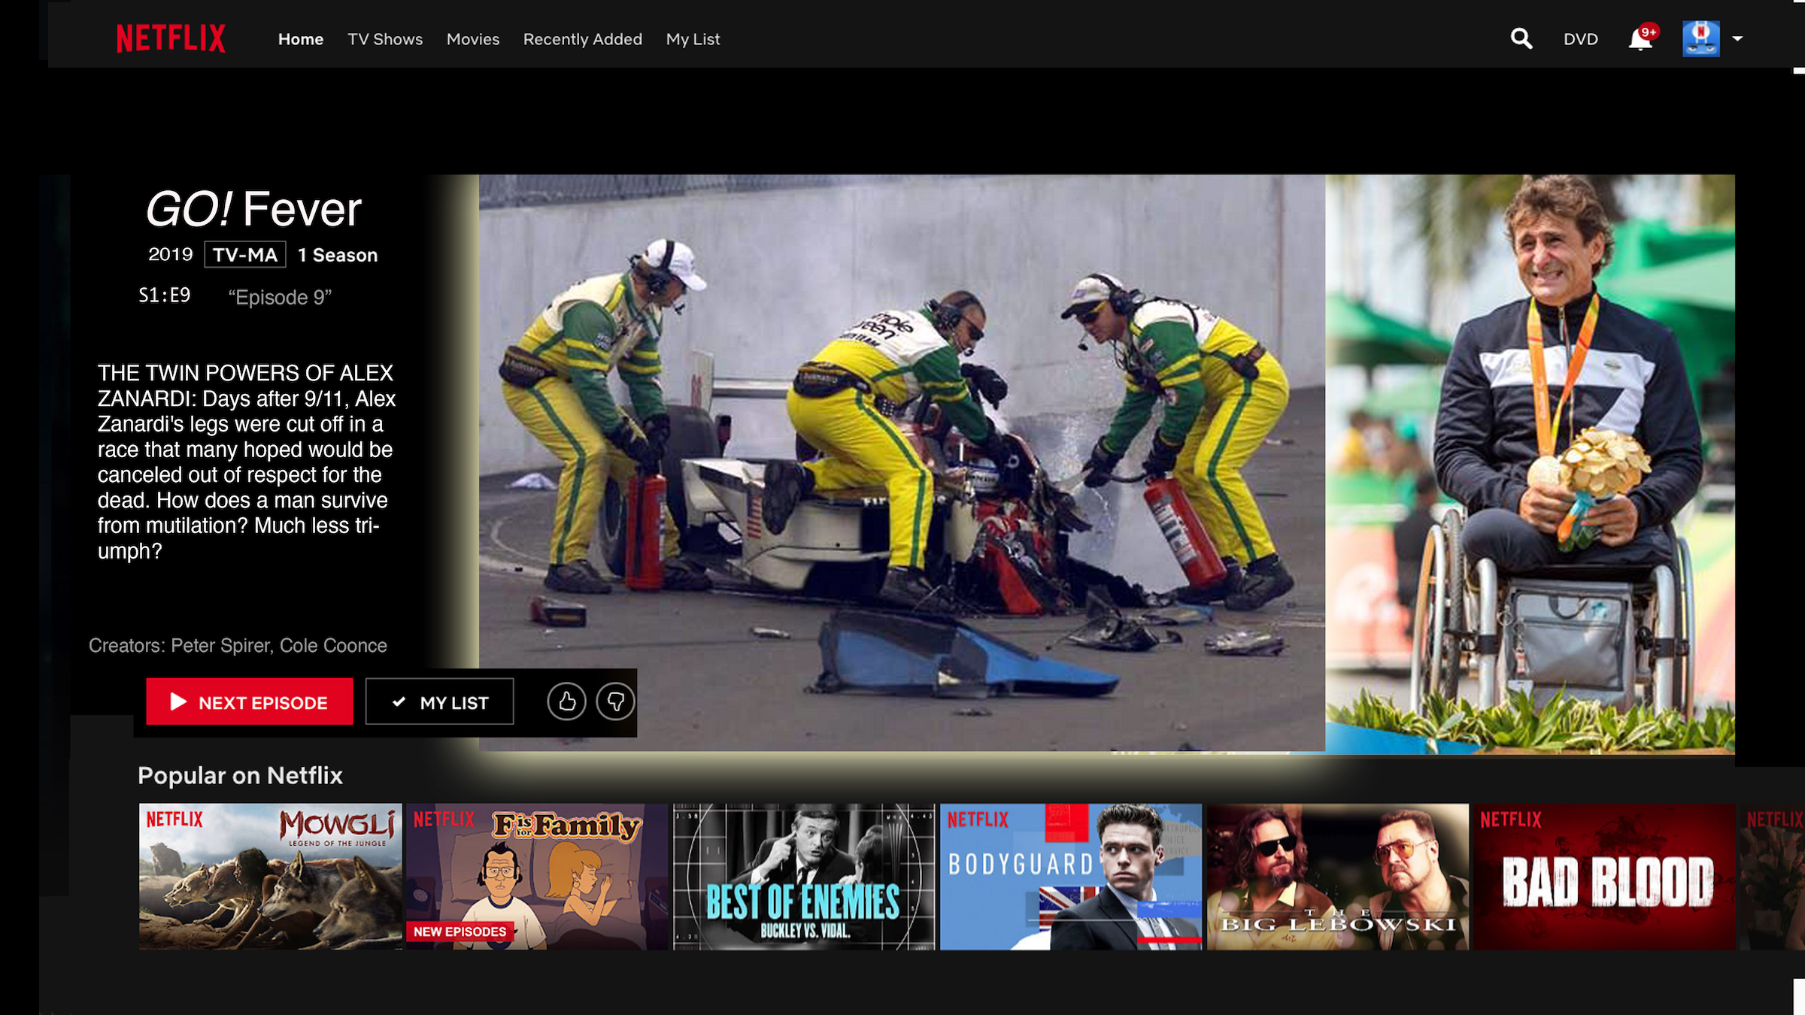Image resolution: width=1805 pixels, height=1015 pixels.
Task: Open the Mowgli thumbnail
Action: click(270, 877)
